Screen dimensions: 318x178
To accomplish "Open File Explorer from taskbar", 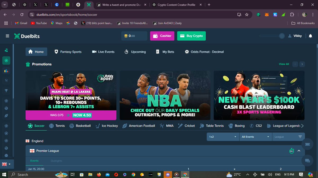I will pyautogui.click(x=90, y=175).
